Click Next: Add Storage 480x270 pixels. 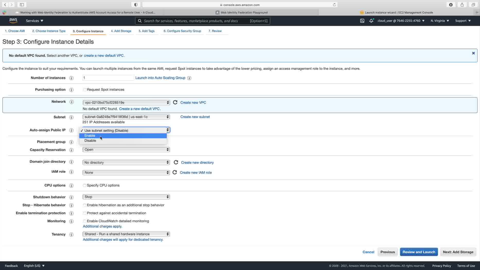(458, 252)
